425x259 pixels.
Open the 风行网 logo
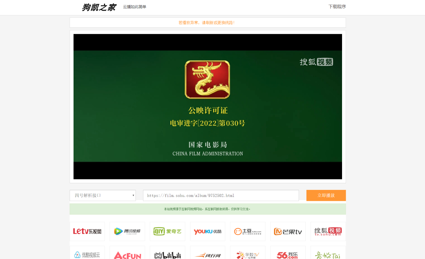(x=208, y=253)
